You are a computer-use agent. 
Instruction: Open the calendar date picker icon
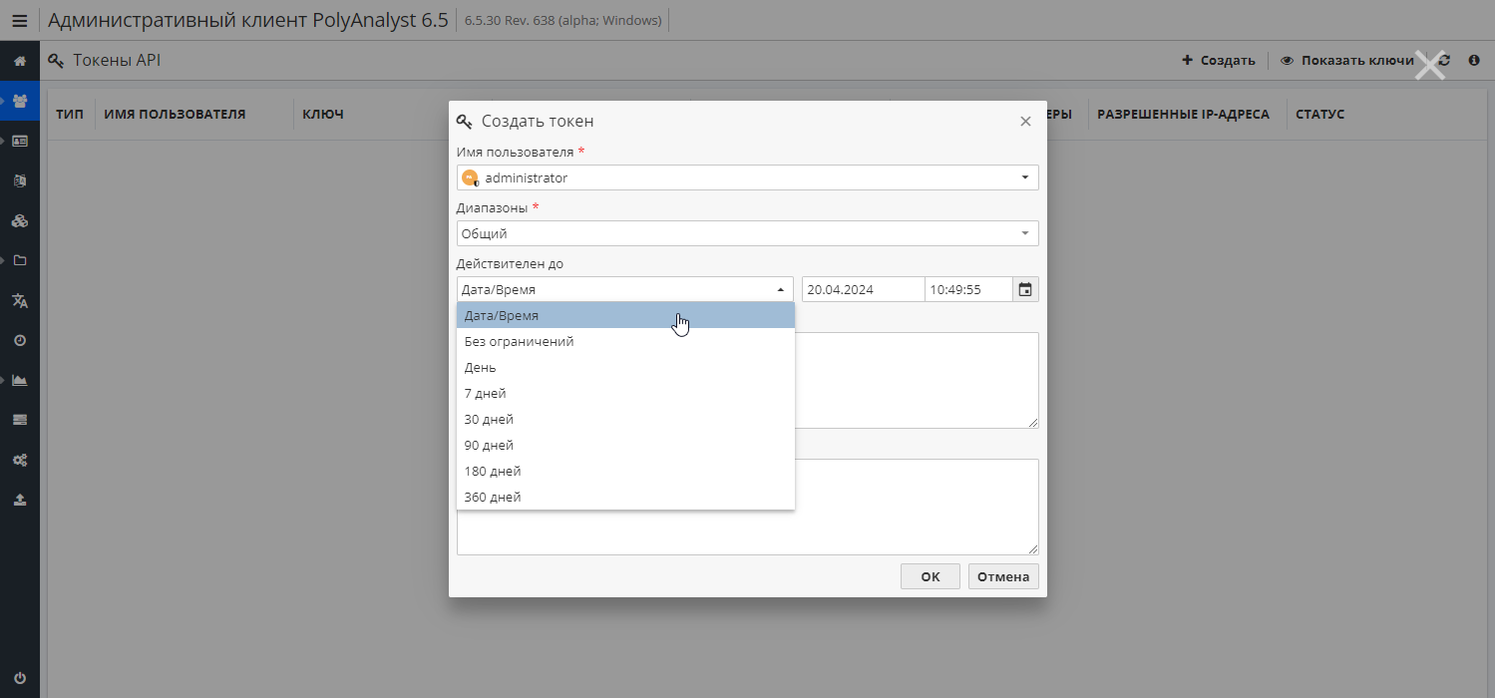[1025, 289]
